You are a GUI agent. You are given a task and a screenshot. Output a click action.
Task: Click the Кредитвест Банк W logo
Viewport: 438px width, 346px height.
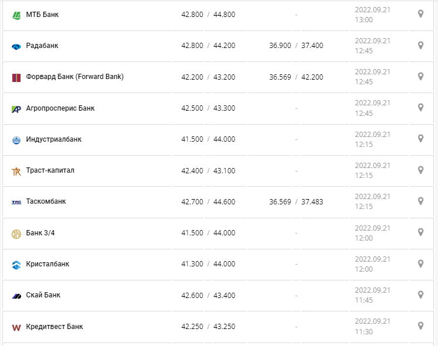(x=16, y=327)
